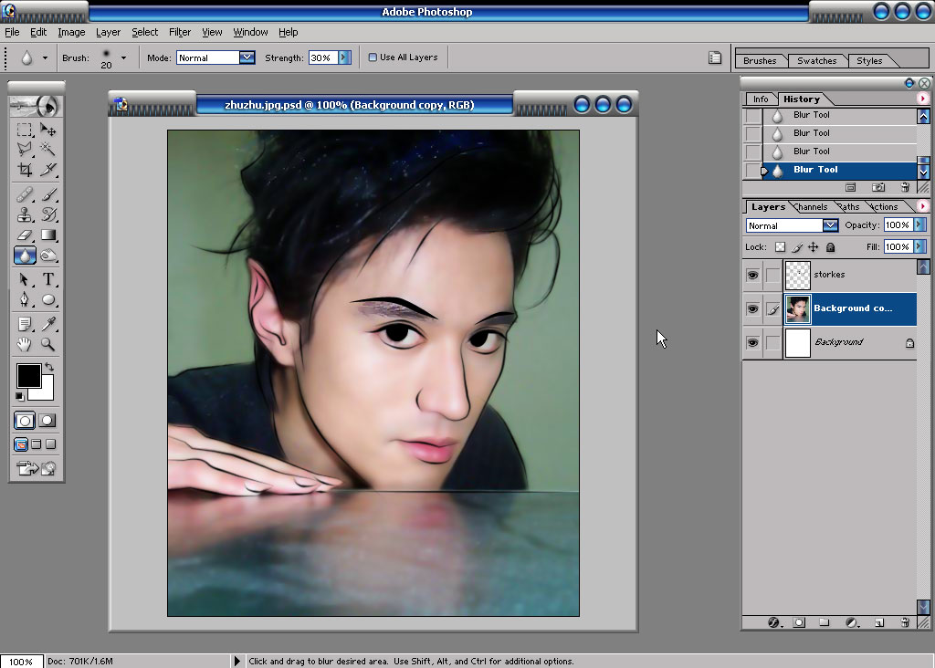Click delete layer trash icon in Layers panel
Screen dimensions: 935x668
pyautogui.click(x=905, y=622)
